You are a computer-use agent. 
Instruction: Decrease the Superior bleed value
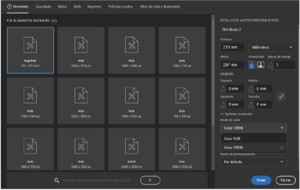(x=223, y=90)
